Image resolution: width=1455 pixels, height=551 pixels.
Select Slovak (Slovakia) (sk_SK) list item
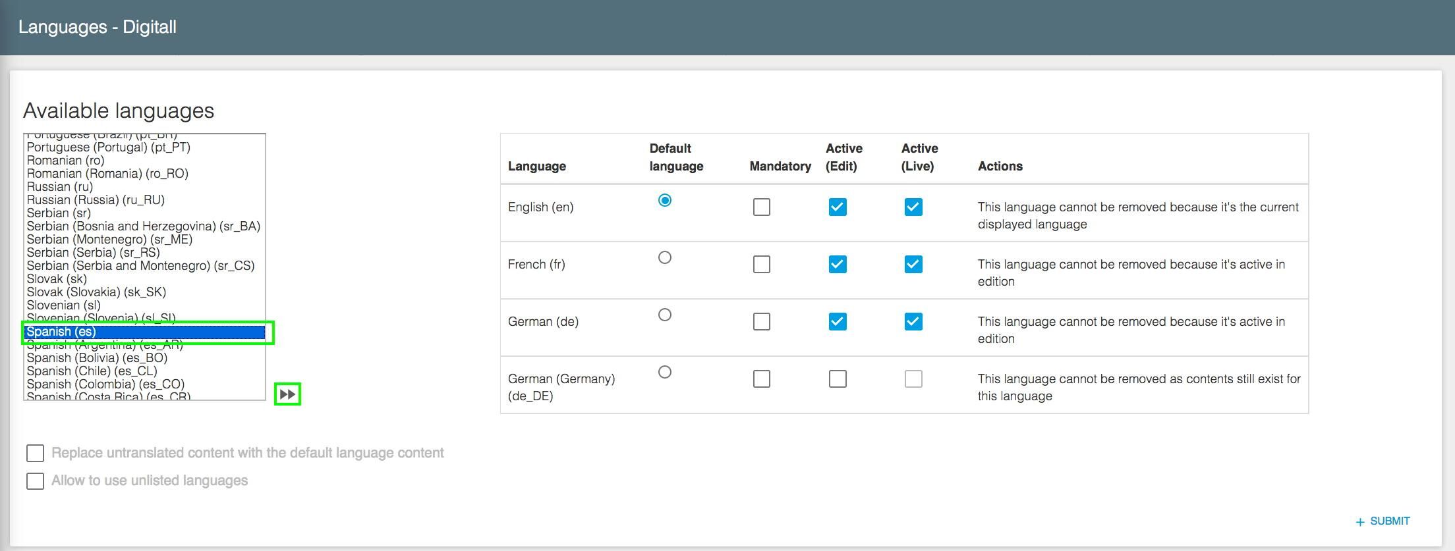click(x=145, y=292)
